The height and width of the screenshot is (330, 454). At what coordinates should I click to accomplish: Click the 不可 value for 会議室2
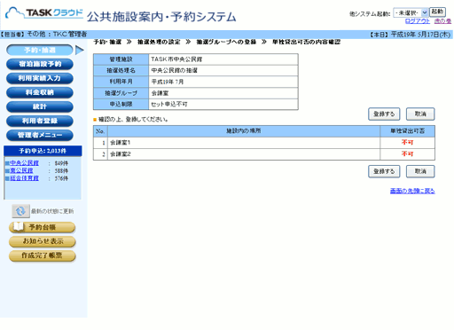(x=407, y=153)
